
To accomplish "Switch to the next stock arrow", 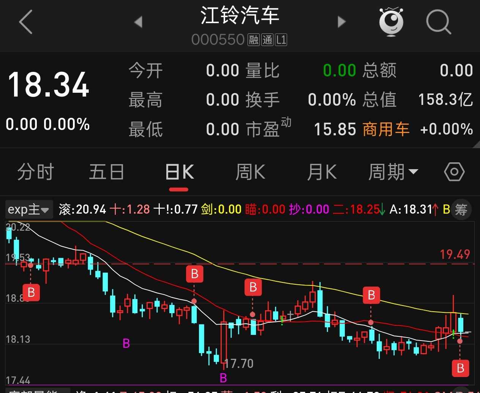I will coord(342,22).
